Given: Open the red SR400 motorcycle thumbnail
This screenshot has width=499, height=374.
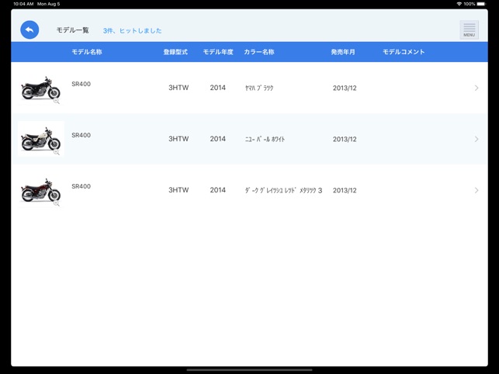Looking at the screenshot, I should tap(40, 190).
